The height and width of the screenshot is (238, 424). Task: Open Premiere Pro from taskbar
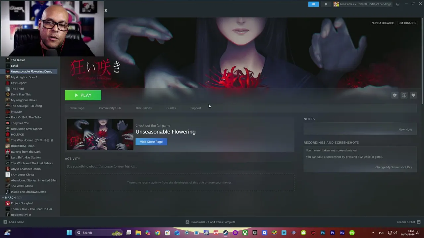pos(333,233)
